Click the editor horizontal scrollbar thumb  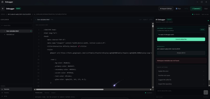70,89
